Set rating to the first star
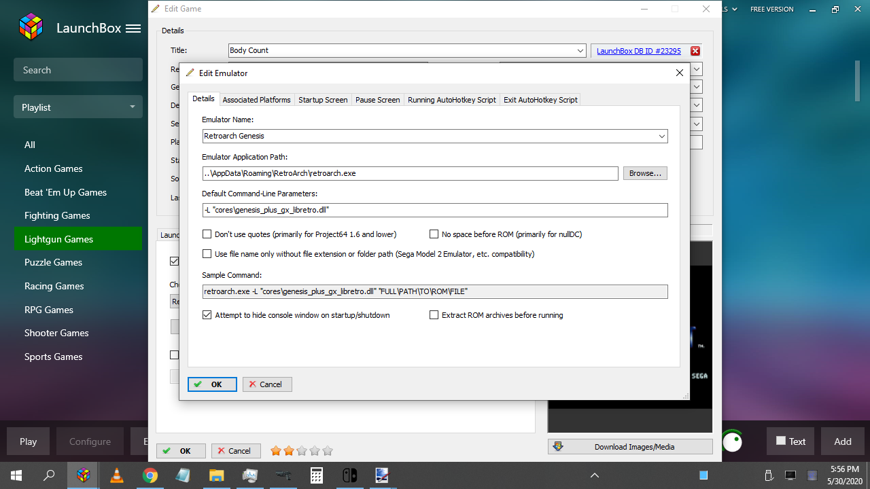 coord(276,451)
